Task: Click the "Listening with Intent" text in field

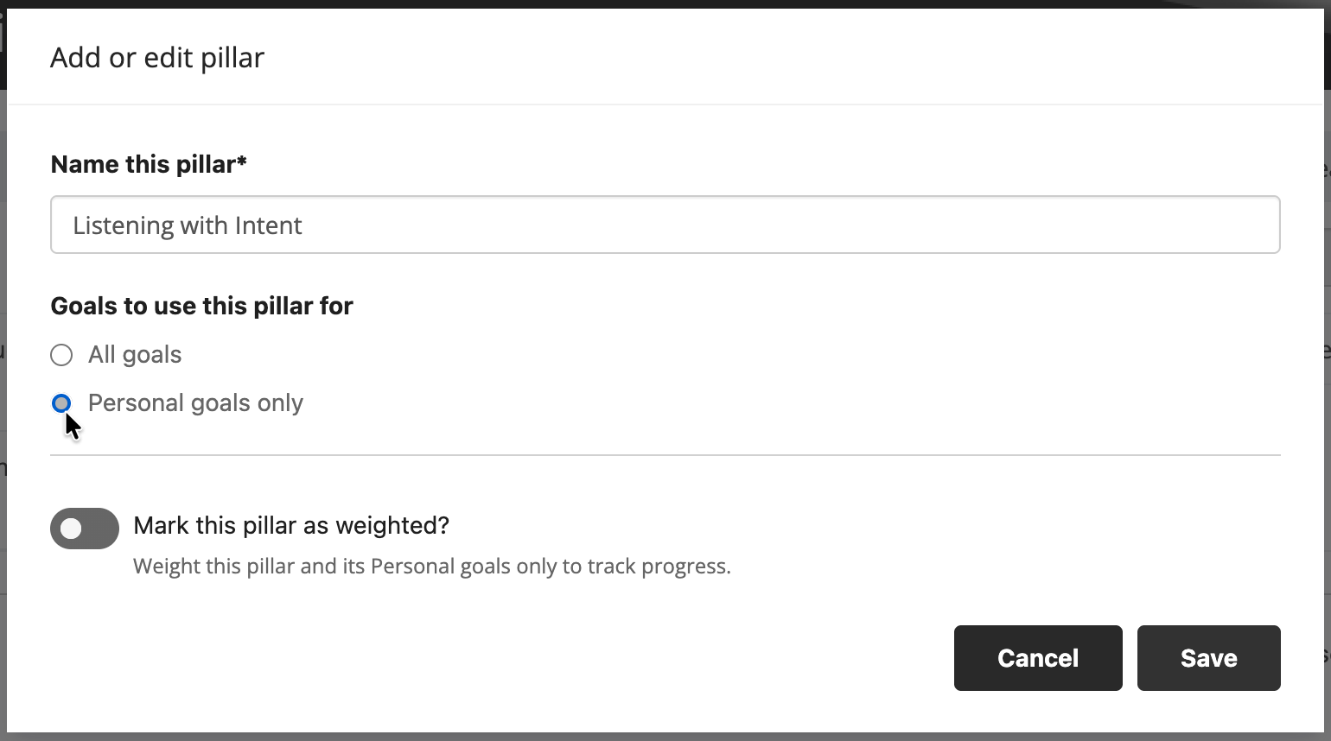Action: coord(188,225)
